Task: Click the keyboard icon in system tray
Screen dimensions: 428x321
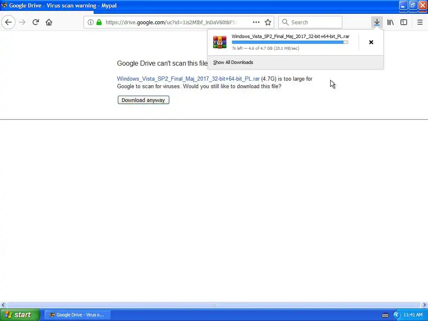Action: [385, 315]
